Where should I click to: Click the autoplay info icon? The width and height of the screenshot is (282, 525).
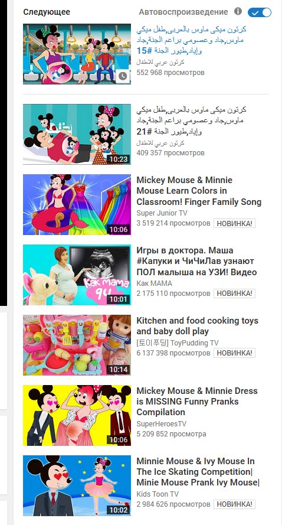[238, 11]
